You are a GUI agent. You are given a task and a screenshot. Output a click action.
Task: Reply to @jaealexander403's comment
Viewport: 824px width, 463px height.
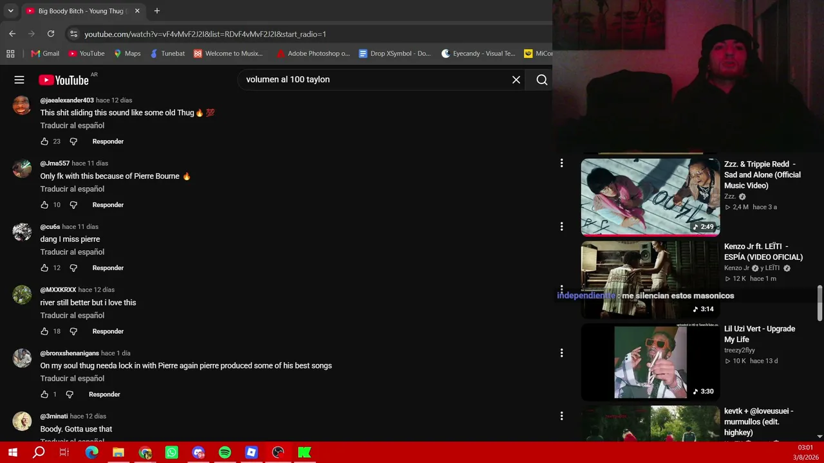108,141
